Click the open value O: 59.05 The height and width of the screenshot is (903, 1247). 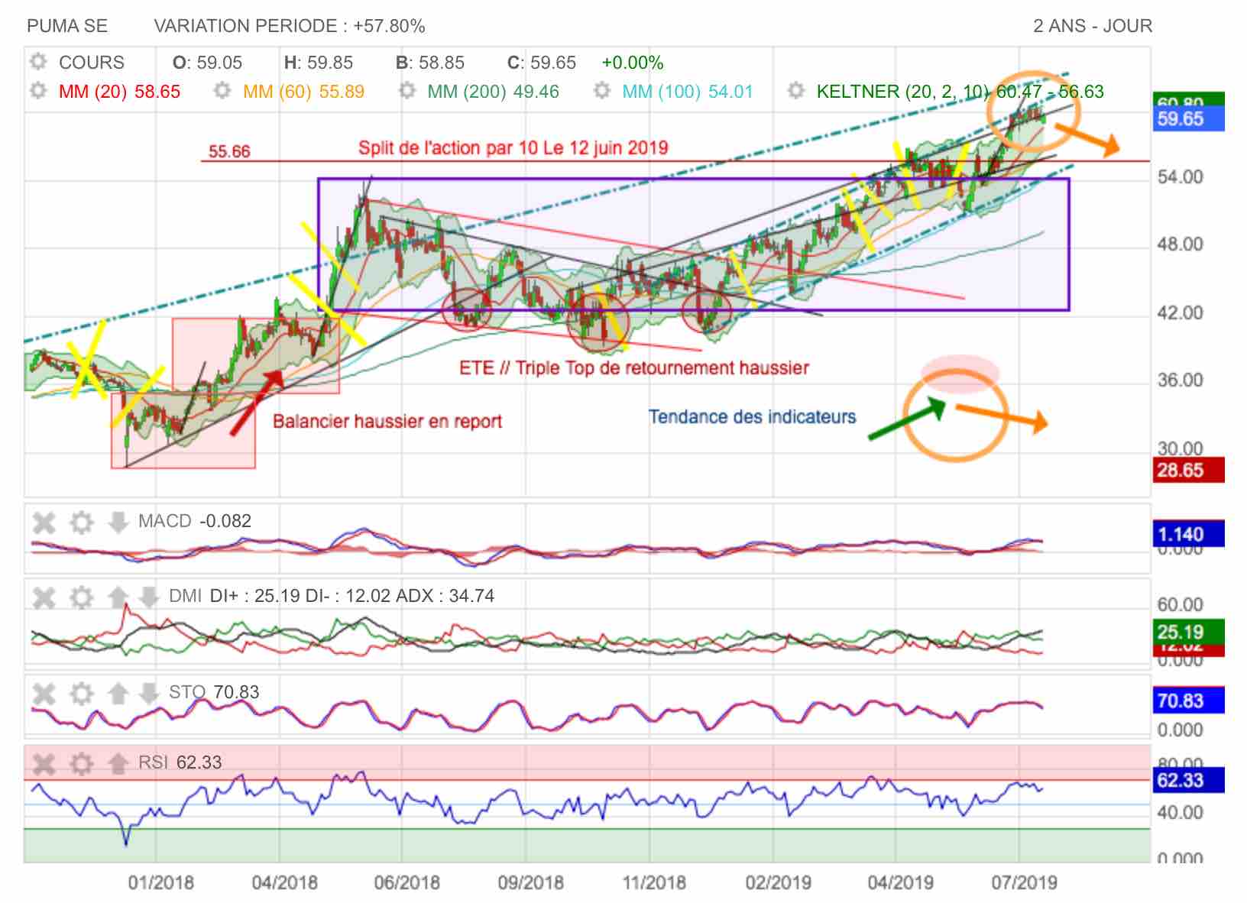pos(207,63)
